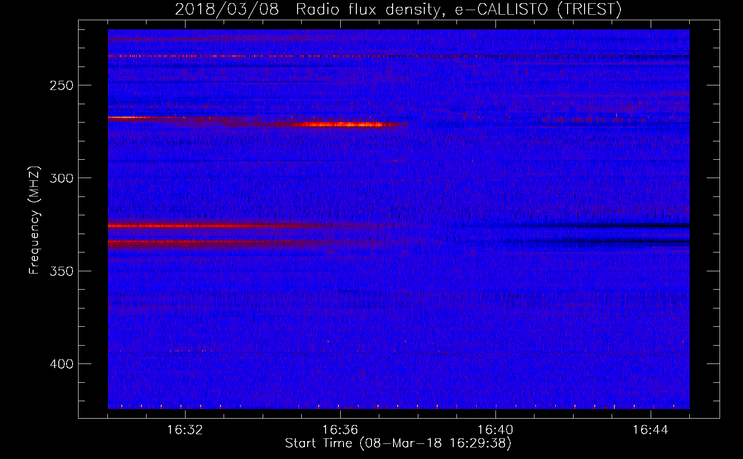This screenshot has width=743, height=459.
Task: Click the plot title "2018/03/08 Radio flux density, e-CALLISTO (TRIEST)"
Action: [x=398, y=9]
